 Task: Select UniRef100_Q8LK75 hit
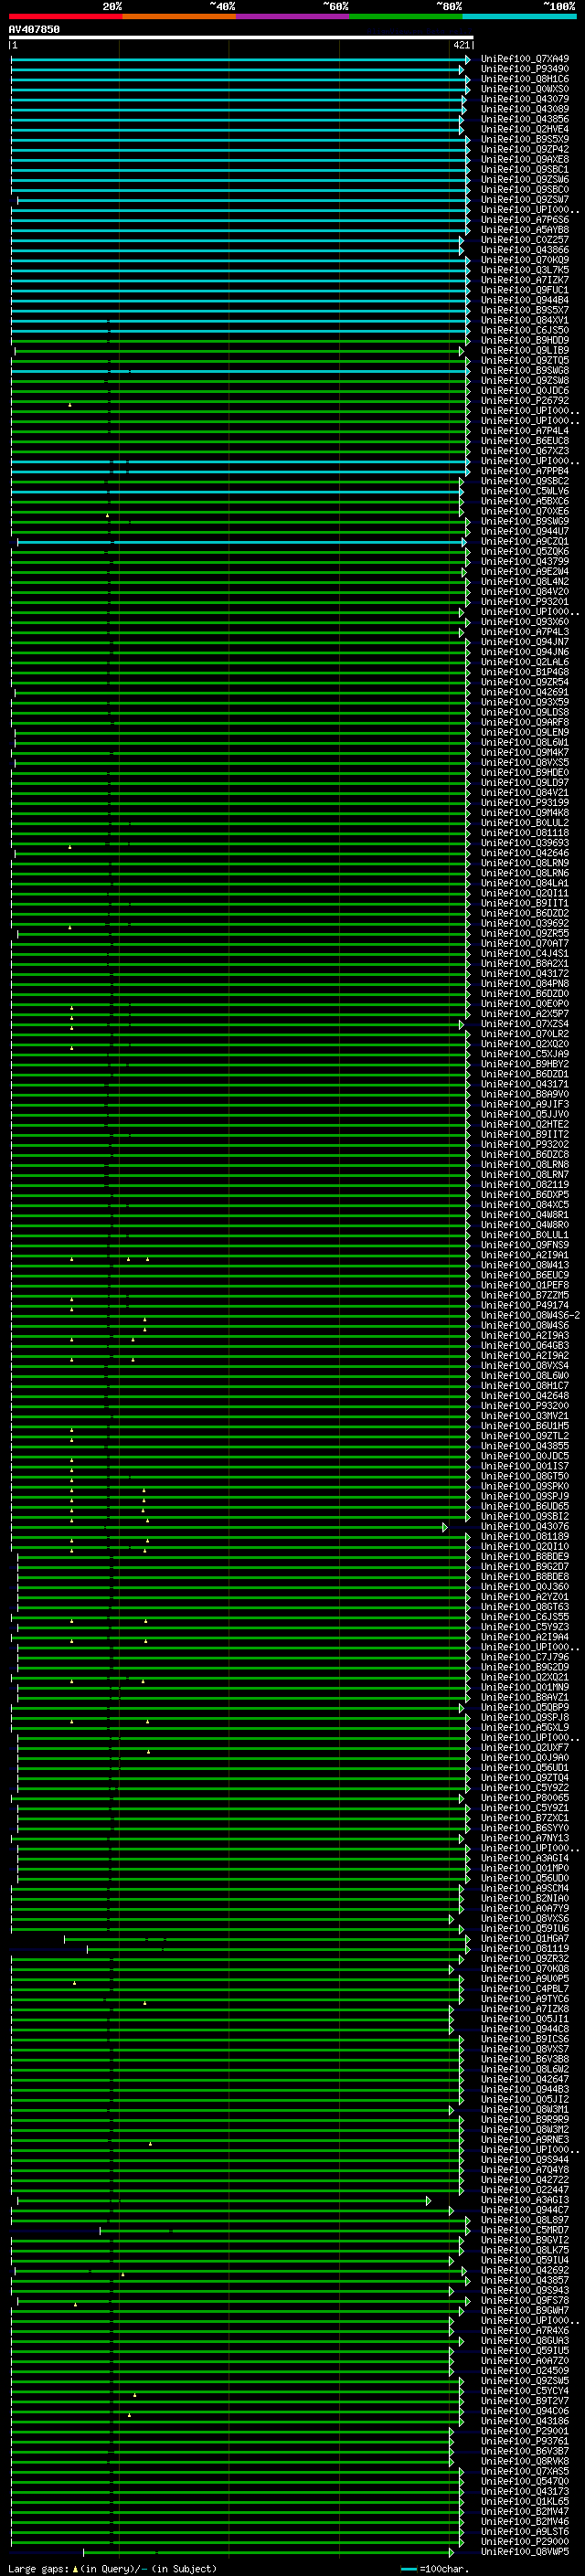(x=525, y=2250)
